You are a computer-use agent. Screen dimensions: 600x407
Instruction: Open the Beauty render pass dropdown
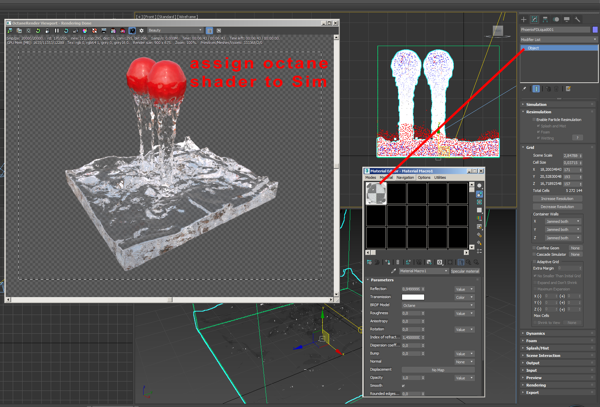175,30
